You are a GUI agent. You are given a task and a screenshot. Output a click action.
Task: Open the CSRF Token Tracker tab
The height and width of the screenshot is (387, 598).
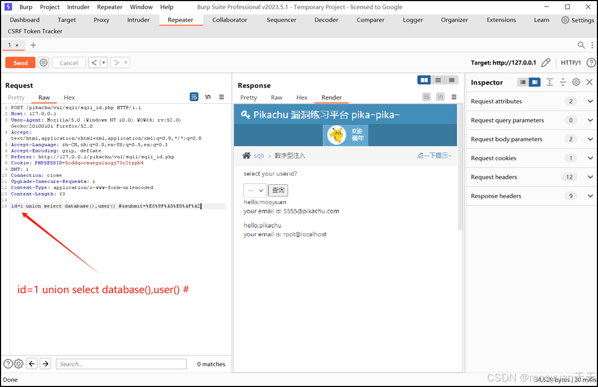(35, 31)
